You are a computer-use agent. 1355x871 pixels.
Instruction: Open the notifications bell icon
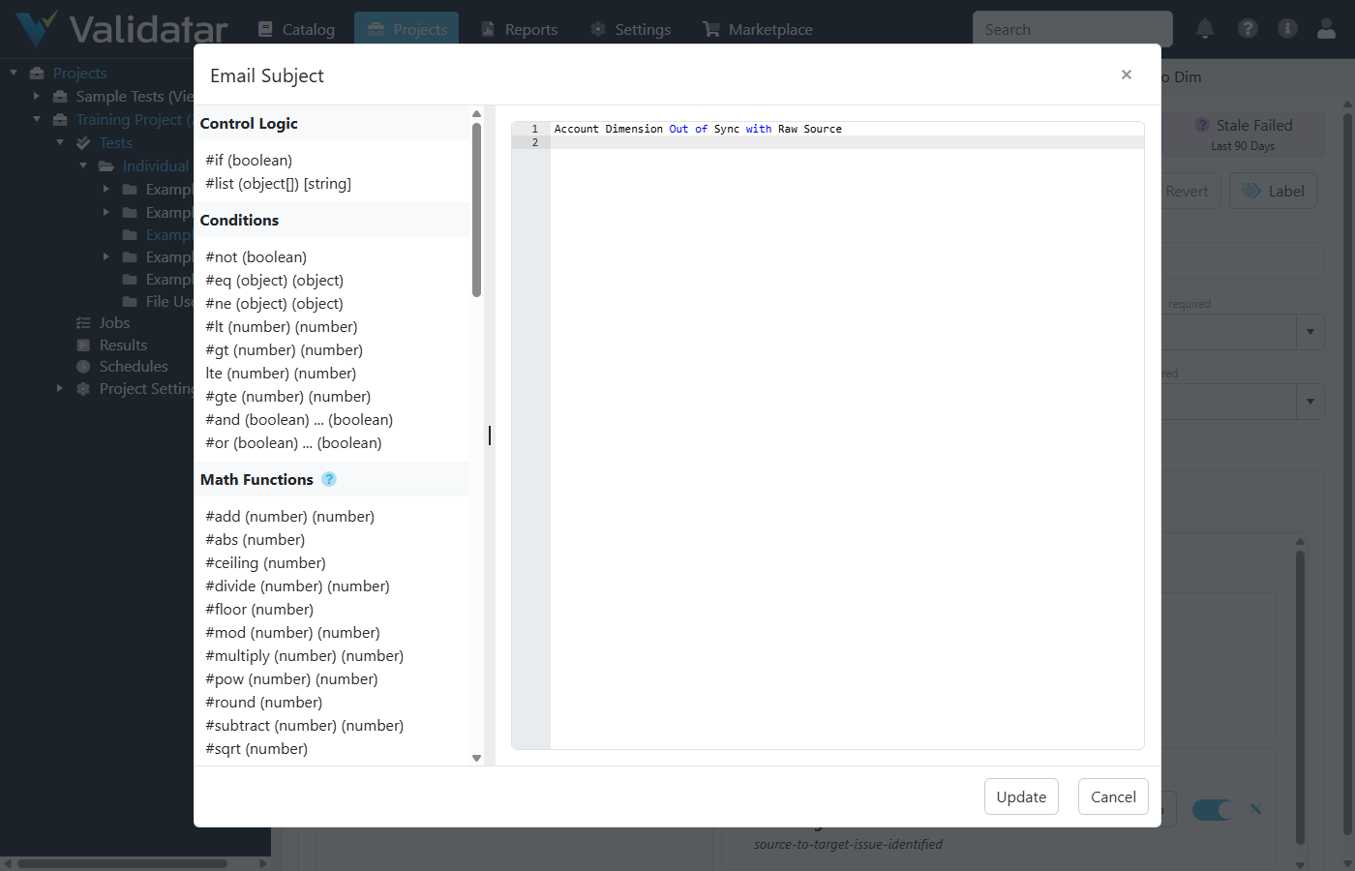[1205, 28]
